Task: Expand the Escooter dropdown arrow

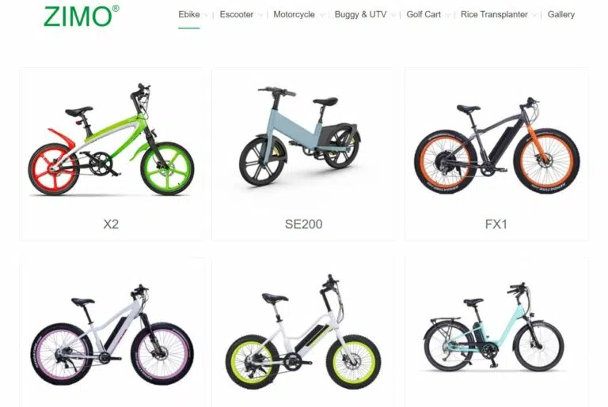Action: point(260,16)
